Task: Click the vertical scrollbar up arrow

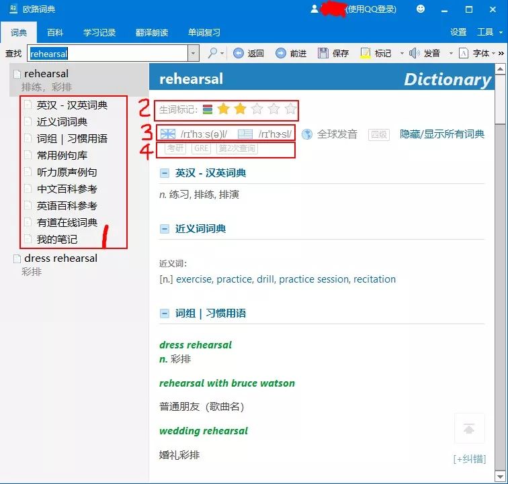Action: click(x=500, y=68)
